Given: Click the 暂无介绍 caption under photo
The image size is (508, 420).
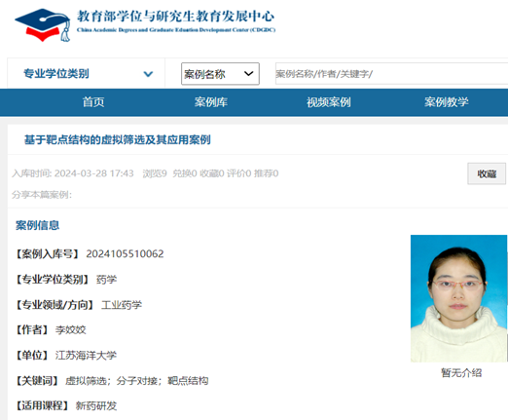Looking at the screenshot, I should (x=461, y=372).
